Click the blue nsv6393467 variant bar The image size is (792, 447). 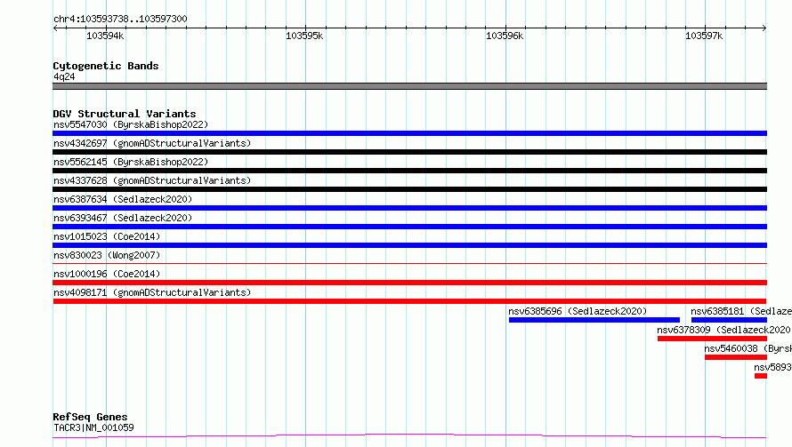pos(409,227)
